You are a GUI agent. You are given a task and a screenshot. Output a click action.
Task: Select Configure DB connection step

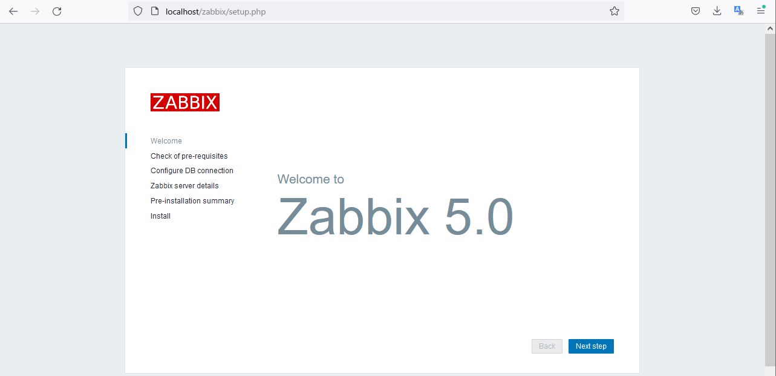(192, 171)
